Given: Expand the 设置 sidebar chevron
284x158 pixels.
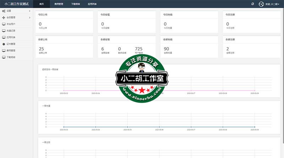Looking at the screenshot, I should point(29,11).
